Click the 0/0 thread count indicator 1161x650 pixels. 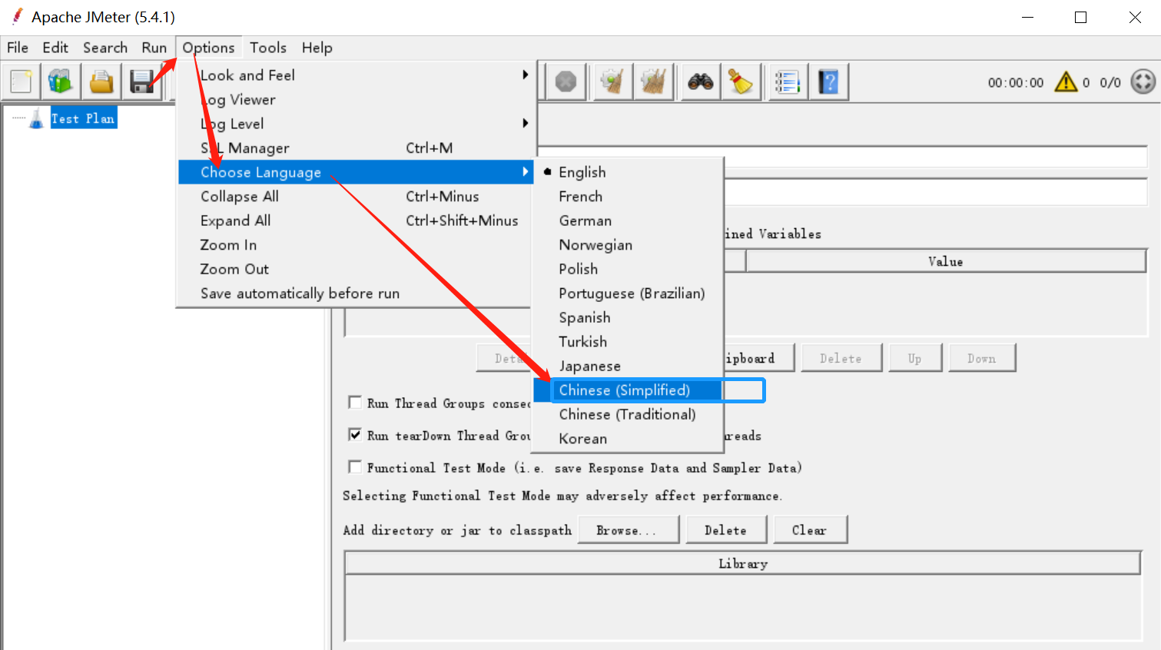[x=1110, y=82]
